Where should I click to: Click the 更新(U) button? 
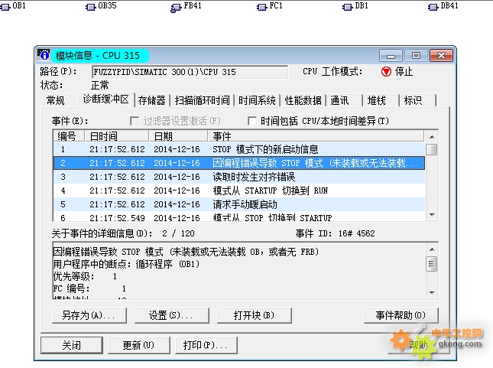(x=138, y=345)
